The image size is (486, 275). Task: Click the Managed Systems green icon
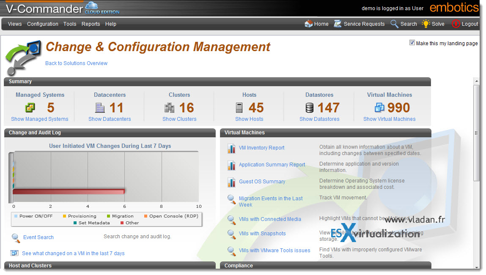tap(30, 108)
